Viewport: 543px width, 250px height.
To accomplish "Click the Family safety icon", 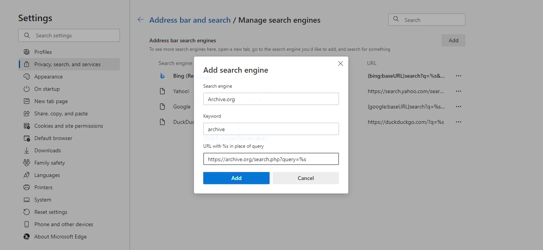I will [26, 162].
